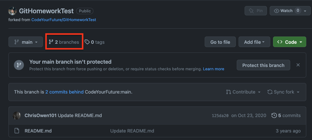Open CodeYourFuture/GitHomeworkTest upstream link
The image size is (312, 140).
[x=63, y=20]
